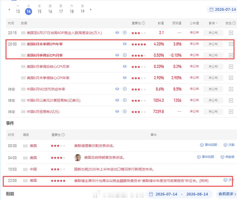Open 美国总统特朗普发表讲话 event
Screen dimensions: 237x200
point(104,157)
